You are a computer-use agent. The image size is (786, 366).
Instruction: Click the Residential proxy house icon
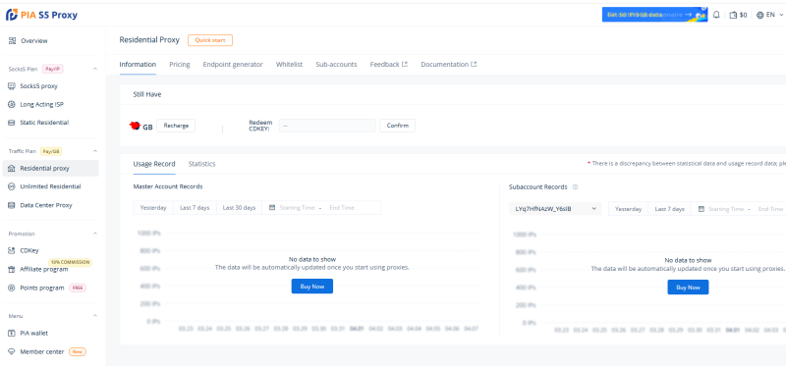coord(12,168)
